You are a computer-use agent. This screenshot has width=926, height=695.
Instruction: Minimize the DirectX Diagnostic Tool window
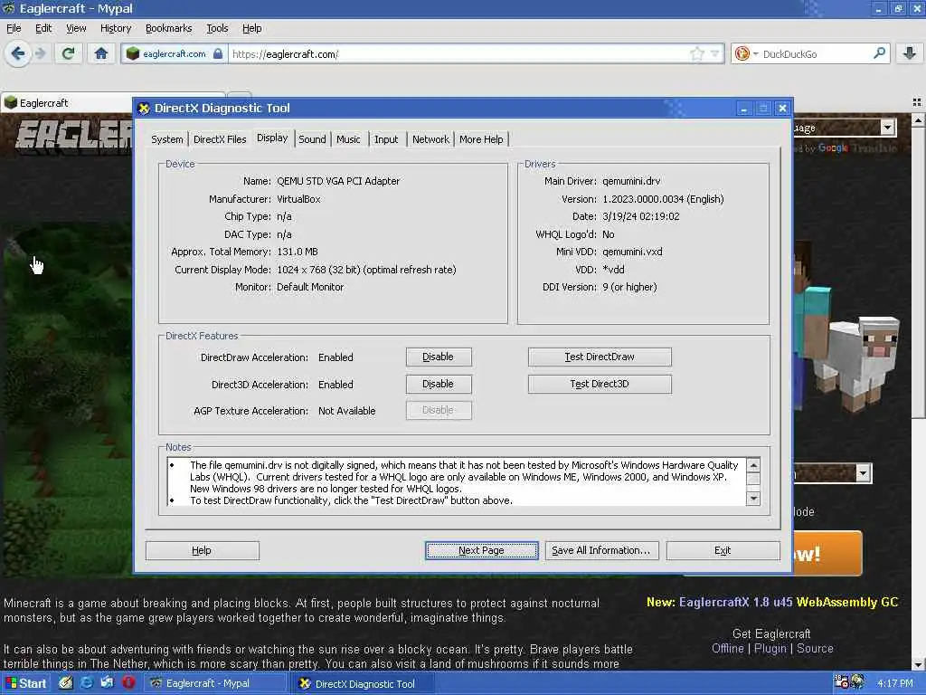click(744, 109)
